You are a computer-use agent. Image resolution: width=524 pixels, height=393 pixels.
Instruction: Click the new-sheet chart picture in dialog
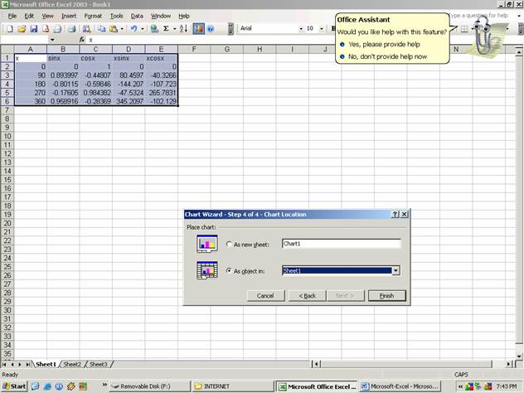(x=207, y=244)
